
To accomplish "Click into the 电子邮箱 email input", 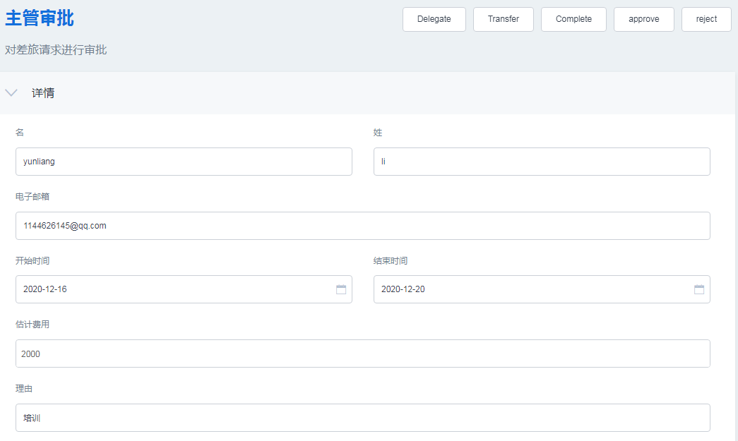I will point(362,226).
